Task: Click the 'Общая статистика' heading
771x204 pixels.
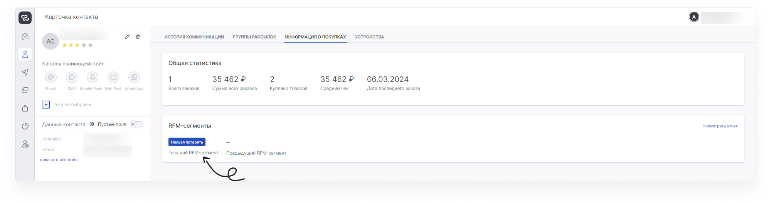Action: tap(195, 63)
